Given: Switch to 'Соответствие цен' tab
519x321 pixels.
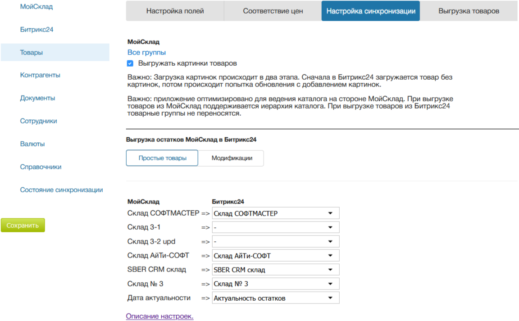Looking at the screenshot, I should tap(273, 11).
